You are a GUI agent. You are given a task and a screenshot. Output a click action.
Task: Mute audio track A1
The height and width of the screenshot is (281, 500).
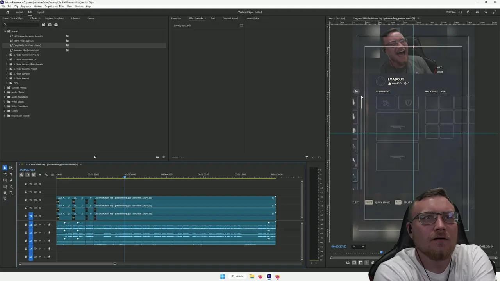[x=40, y=225]
